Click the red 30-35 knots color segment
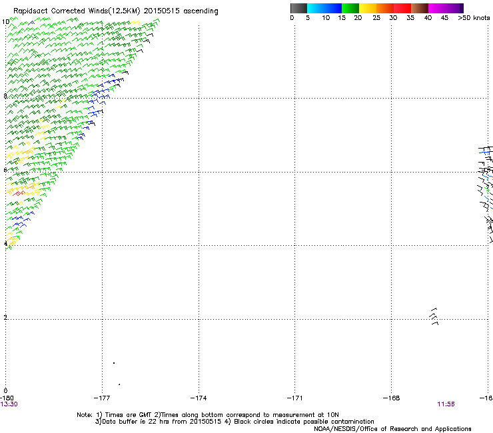The image size is (493, 433). 402,8
